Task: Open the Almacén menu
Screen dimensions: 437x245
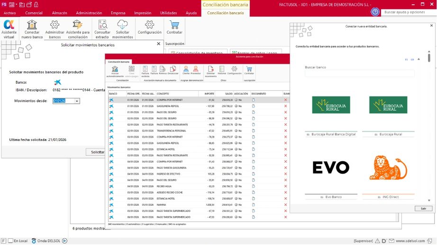Action: point(59,13)
